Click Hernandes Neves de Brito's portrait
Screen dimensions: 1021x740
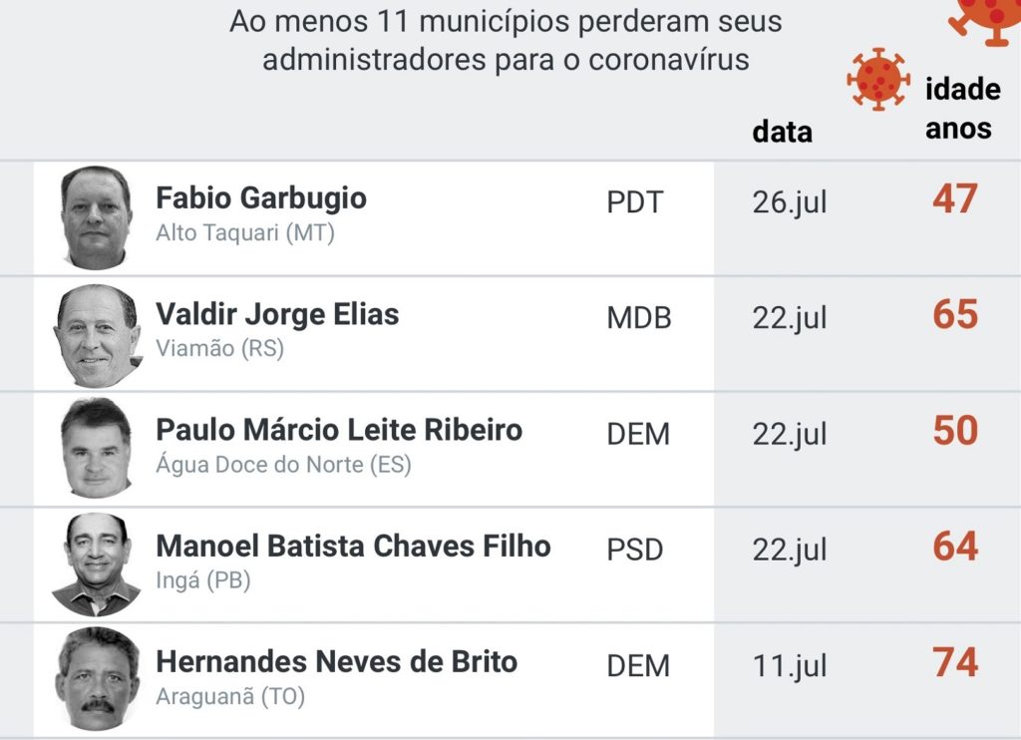[x=97, y=679]
